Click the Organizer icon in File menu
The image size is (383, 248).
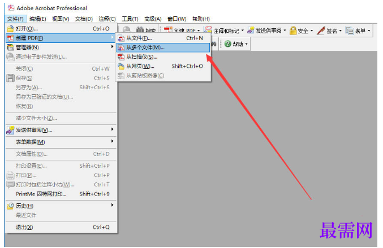pos(10,47)
